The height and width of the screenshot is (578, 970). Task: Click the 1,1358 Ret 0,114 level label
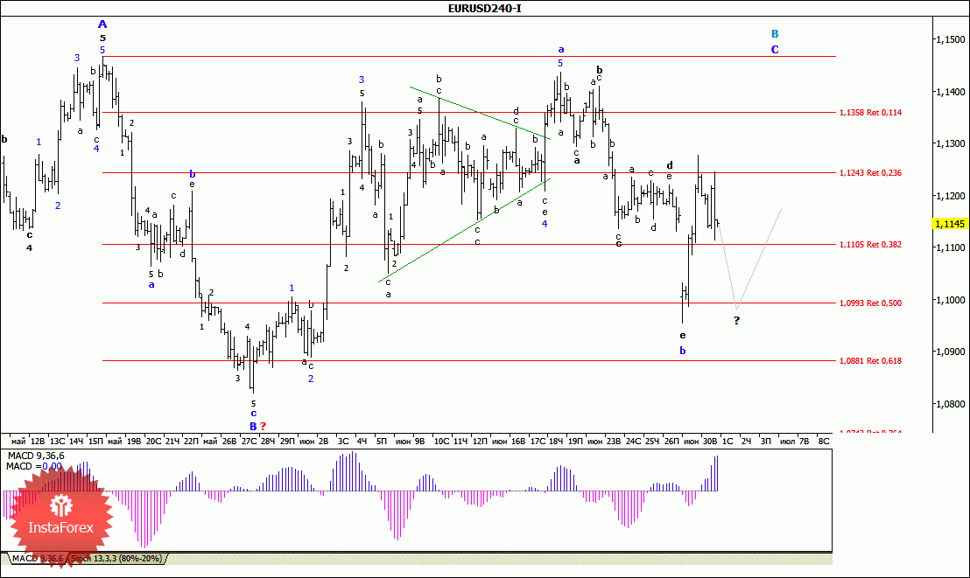click(870, 113)
